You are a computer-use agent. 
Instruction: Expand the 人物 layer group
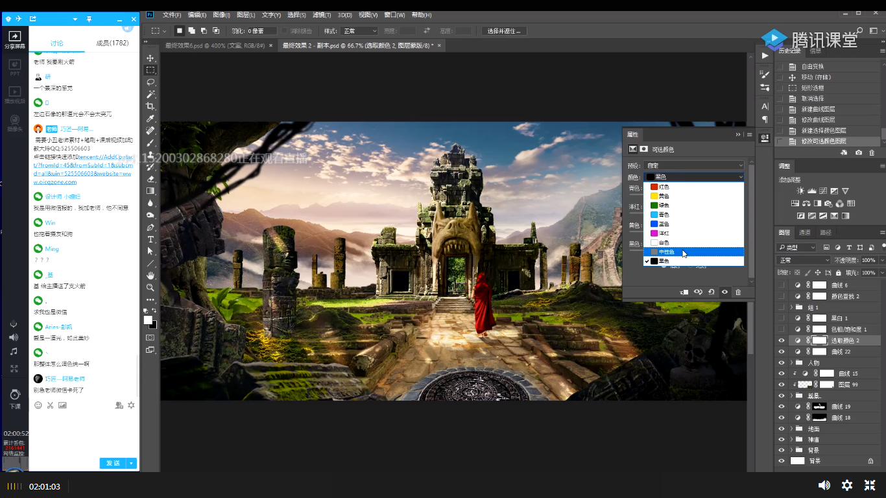click(x=791, y=362)
